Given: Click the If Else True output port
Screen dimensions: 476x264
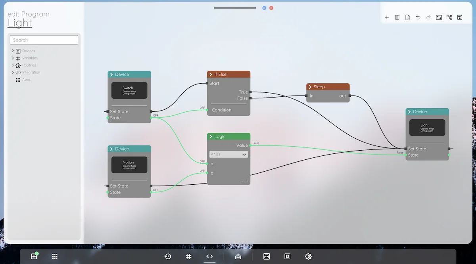Looking at the screenshot, I should (x=250, y=92).
